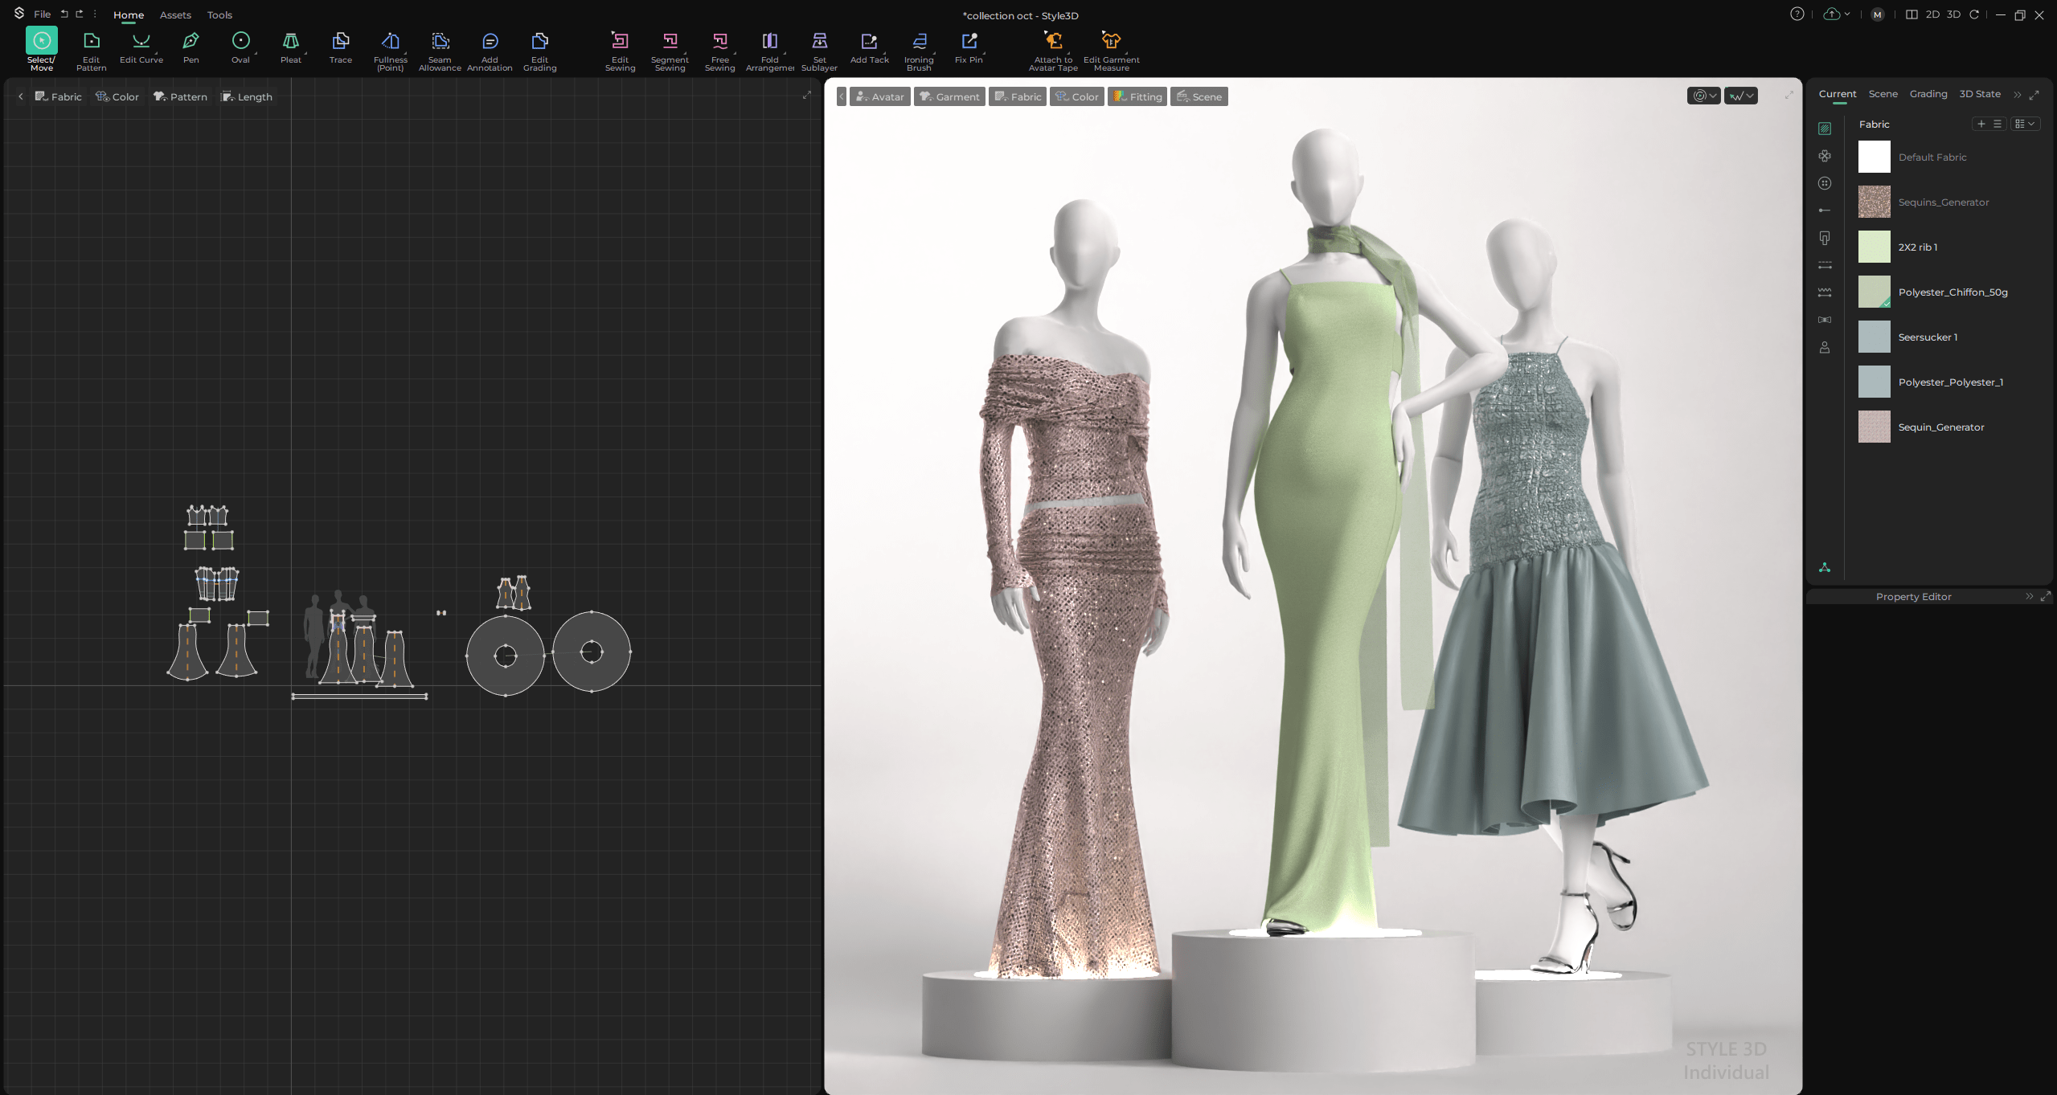The width and height of the screenshot is (2057, 1095).
Task: Click the Fitting button in 3D toolbar
Action: [1137, 96]
